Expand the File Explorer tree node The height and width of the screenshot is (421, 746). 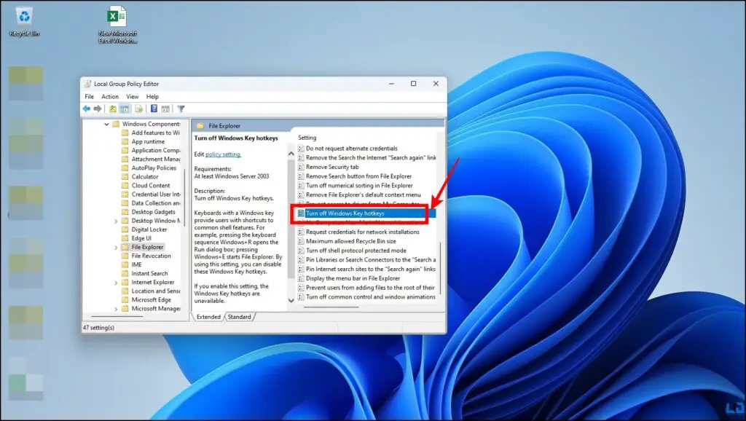click(116, 248)
